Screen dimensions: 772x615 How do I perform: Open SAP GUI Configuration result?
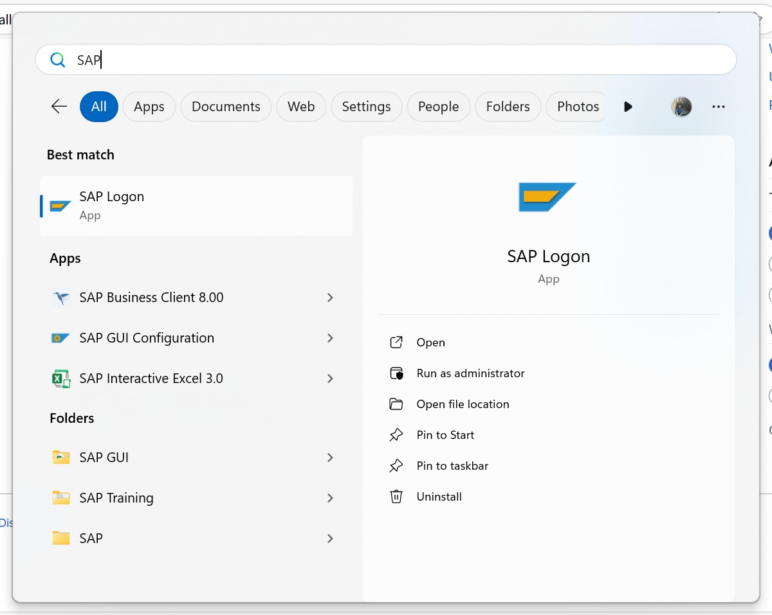coord(196,338)
